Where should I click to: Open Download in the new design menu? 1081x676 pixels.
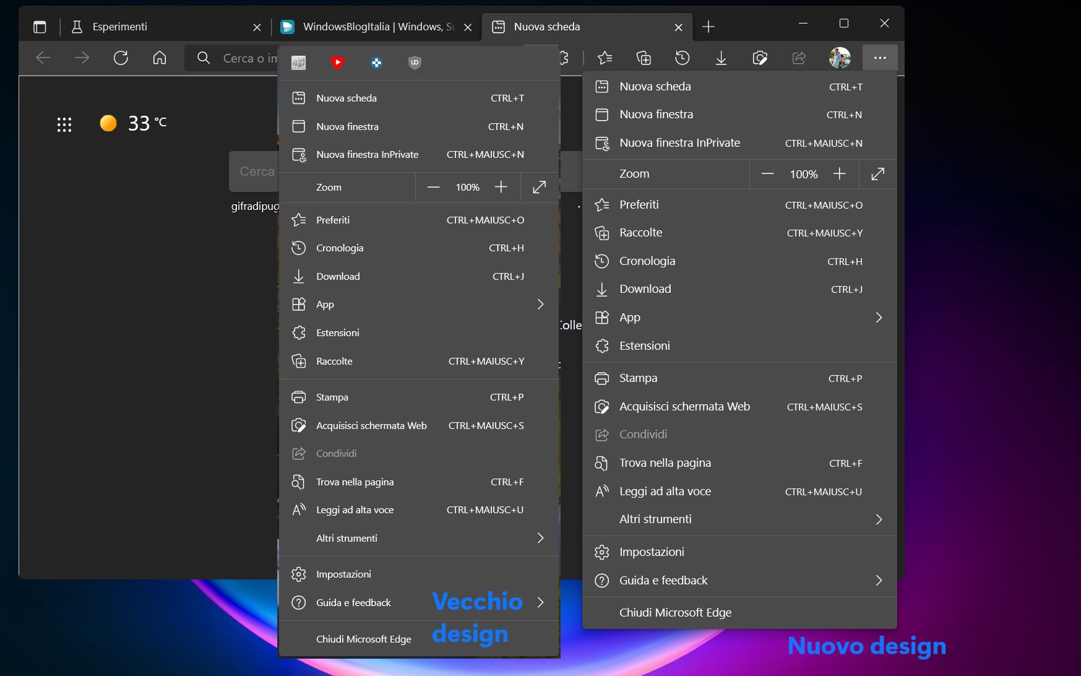click(x=739, y=289)
